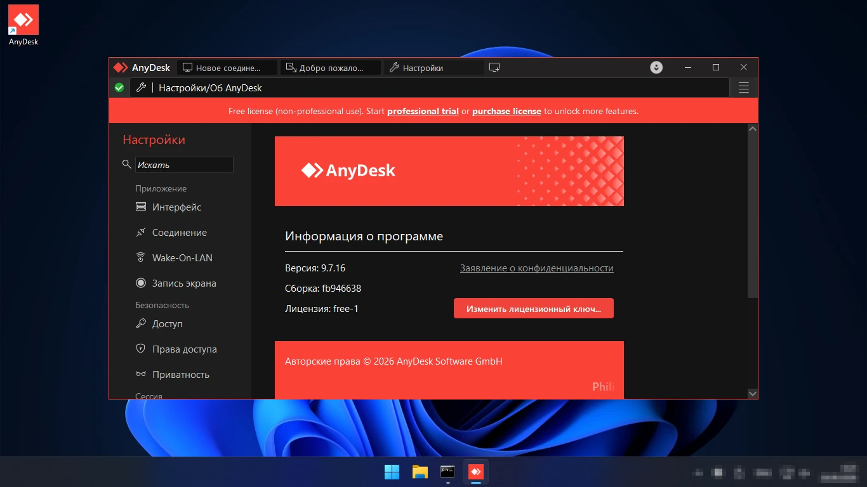Select the Настройки tab
867x487 pixels.
(x=434, y=68)
